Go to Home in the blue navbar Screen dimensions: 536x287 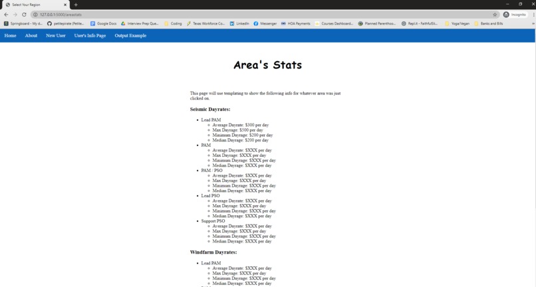click(10, 35)
